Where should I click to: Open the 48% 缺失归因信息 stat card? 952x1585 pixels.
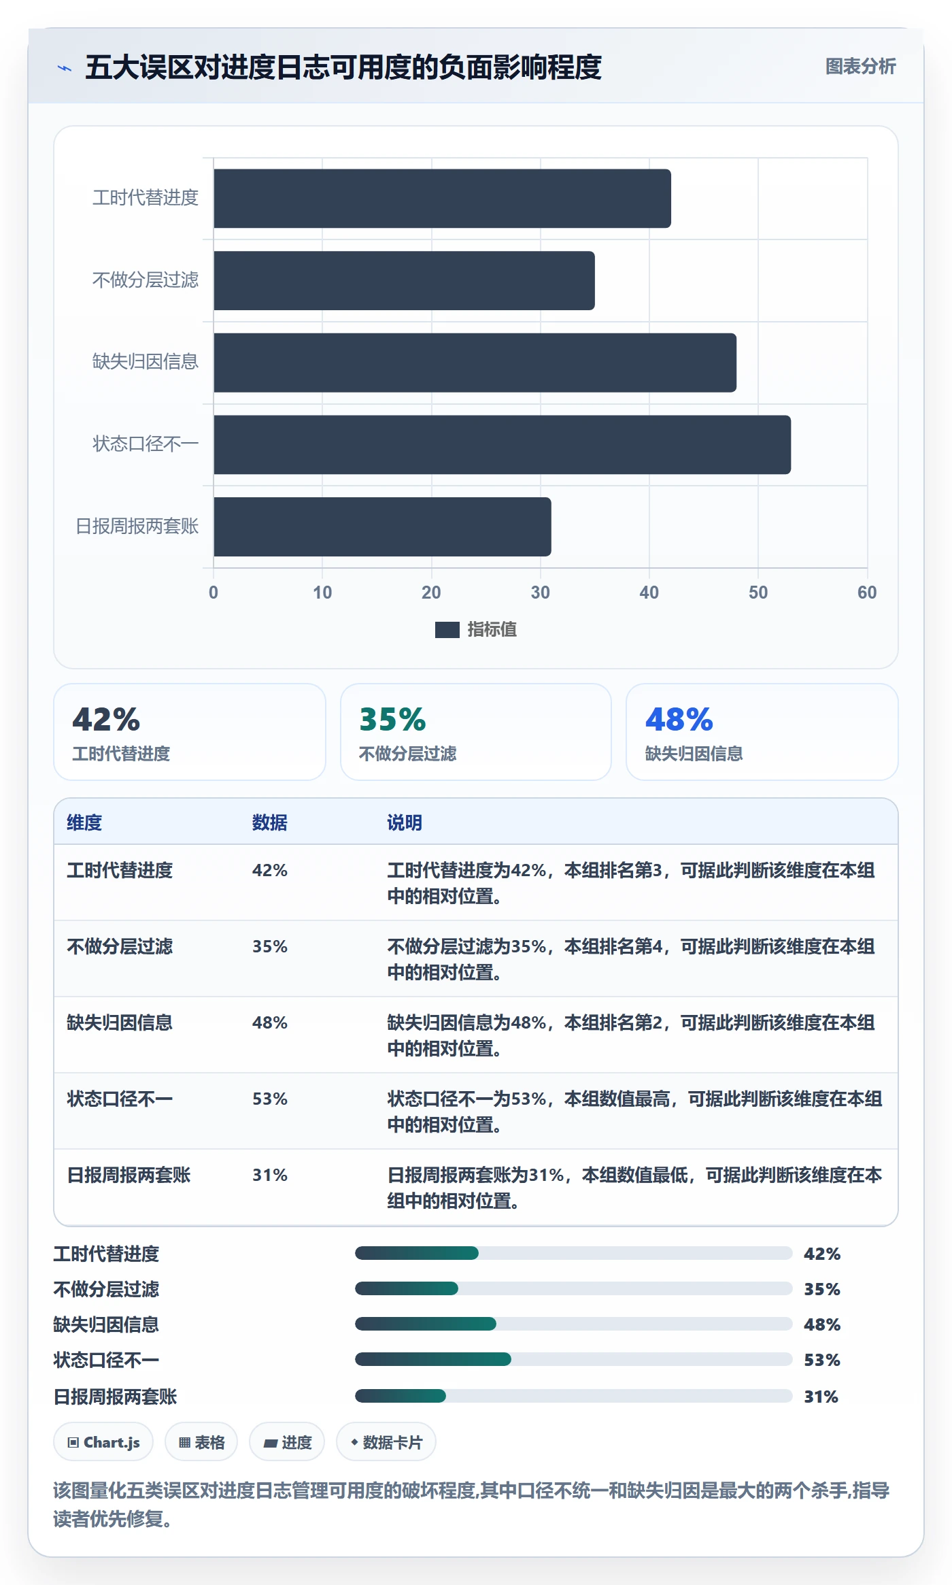point(762,732)
